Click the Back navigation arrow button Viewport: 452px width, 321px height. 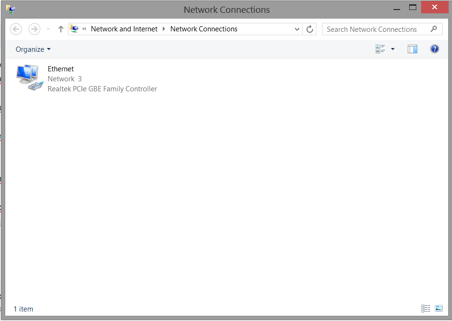(16, 29)
